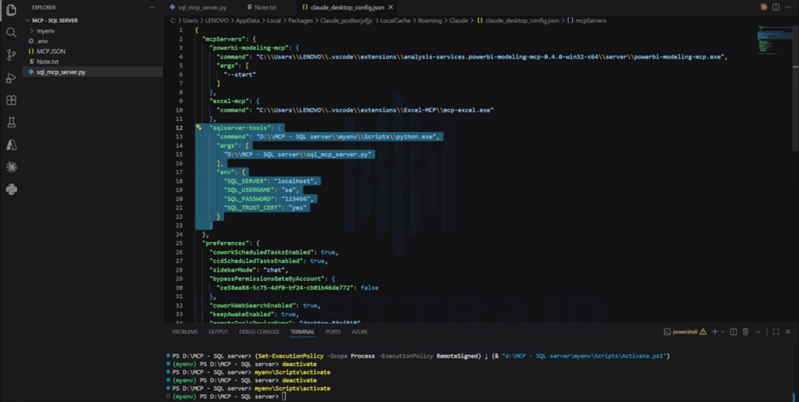
Task: Open Explorer panel more actions ellipsis
Action: point(152,7)
